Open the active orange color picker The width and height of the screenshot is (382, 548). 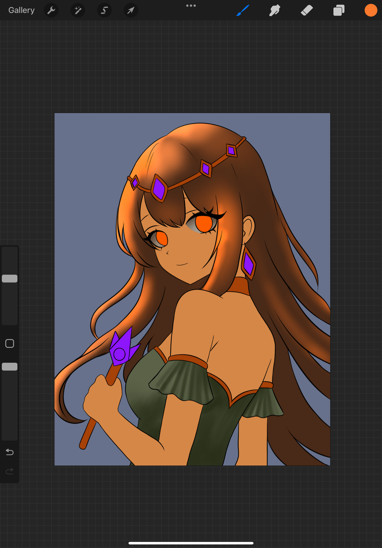371,10
